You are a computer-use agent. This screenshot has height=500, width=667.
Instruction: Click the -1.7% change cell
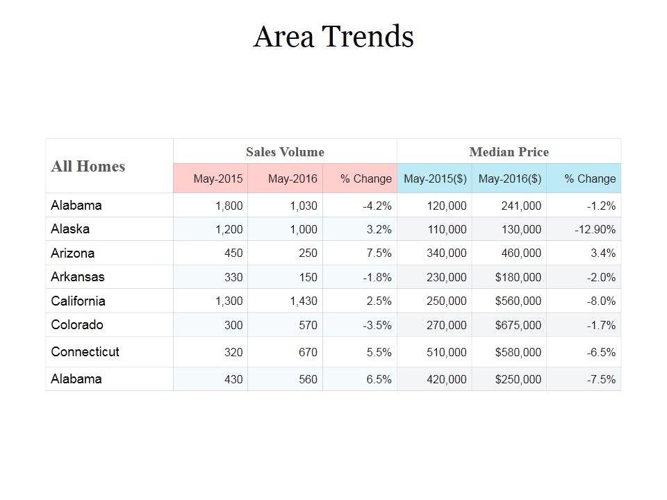(x=584, y=325)
